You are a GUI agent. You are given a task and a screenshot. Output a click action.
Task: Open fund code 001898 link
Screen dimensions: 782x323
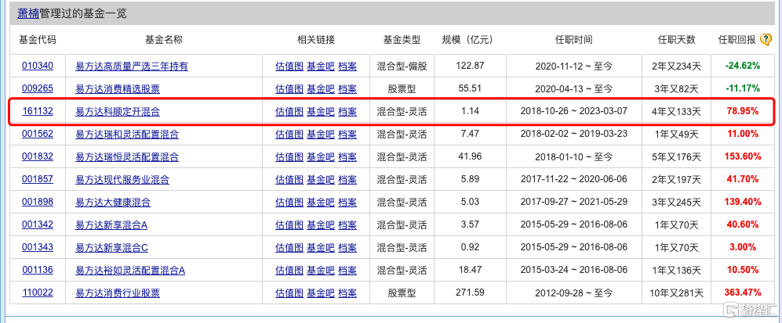[x=38, y=202]
